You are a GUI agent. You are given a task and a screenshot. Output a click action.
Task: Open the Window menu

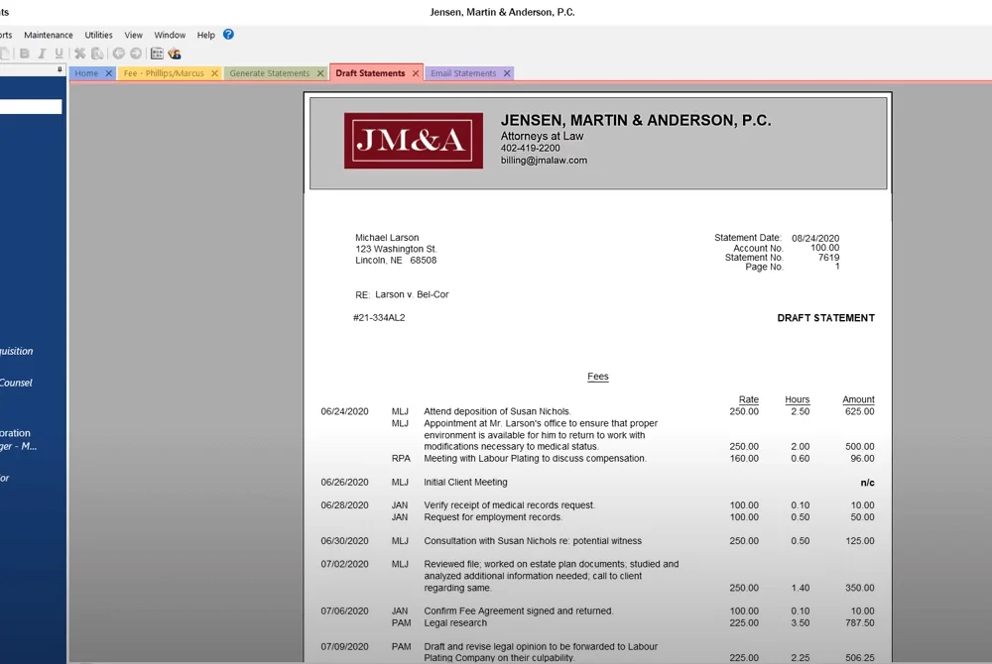[170, 36]
